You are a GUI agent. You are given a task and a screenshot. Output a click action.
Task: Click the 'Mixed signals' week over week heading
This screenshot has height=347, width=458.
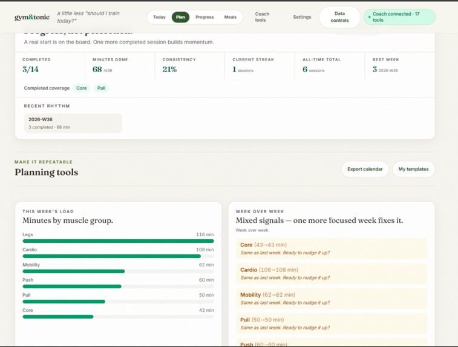pos(319,220)
